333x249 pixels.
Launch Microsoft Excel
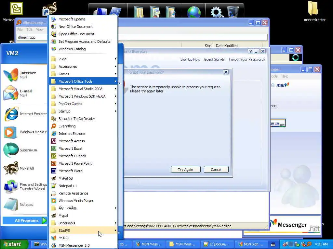pos(83,148)
